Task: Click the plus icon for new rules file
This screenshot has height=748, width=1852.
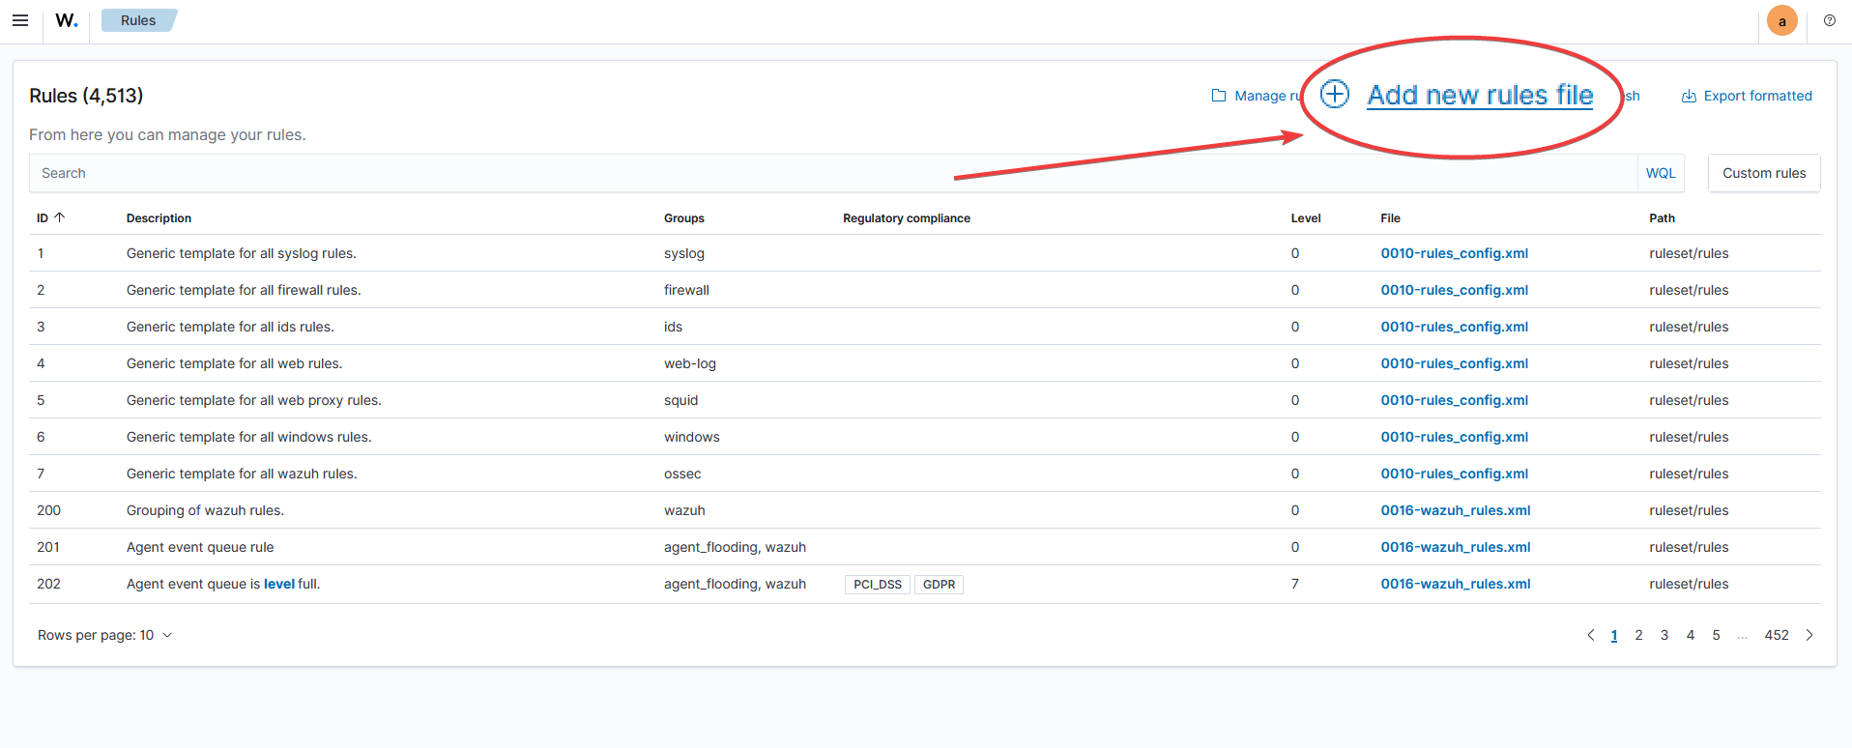Action: coord(1335,94)
